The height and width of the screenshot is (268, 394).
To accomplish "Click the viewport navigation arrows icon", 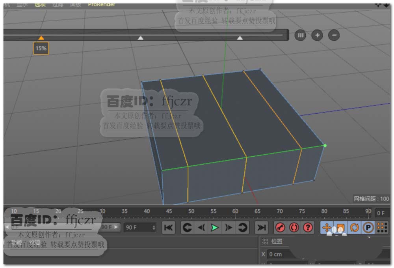I will 377,5.
